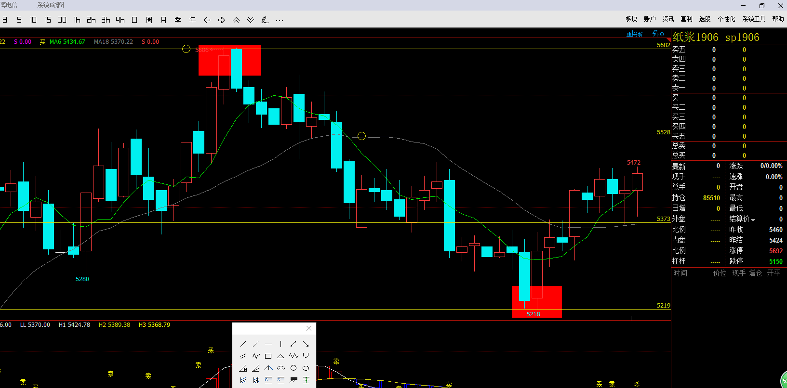Screen dimensions: 787x388
Task: Open the 套利 menu
Action: point(686,19)
